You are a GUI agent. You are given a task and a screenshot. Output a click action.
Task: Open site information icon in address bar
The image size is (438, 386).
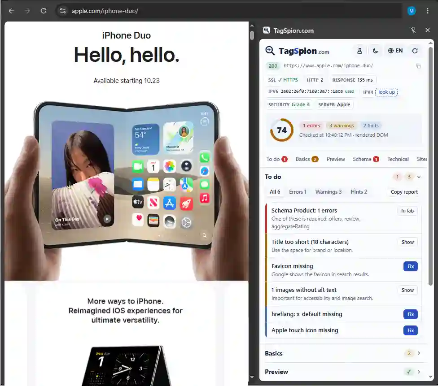[63, 11]
